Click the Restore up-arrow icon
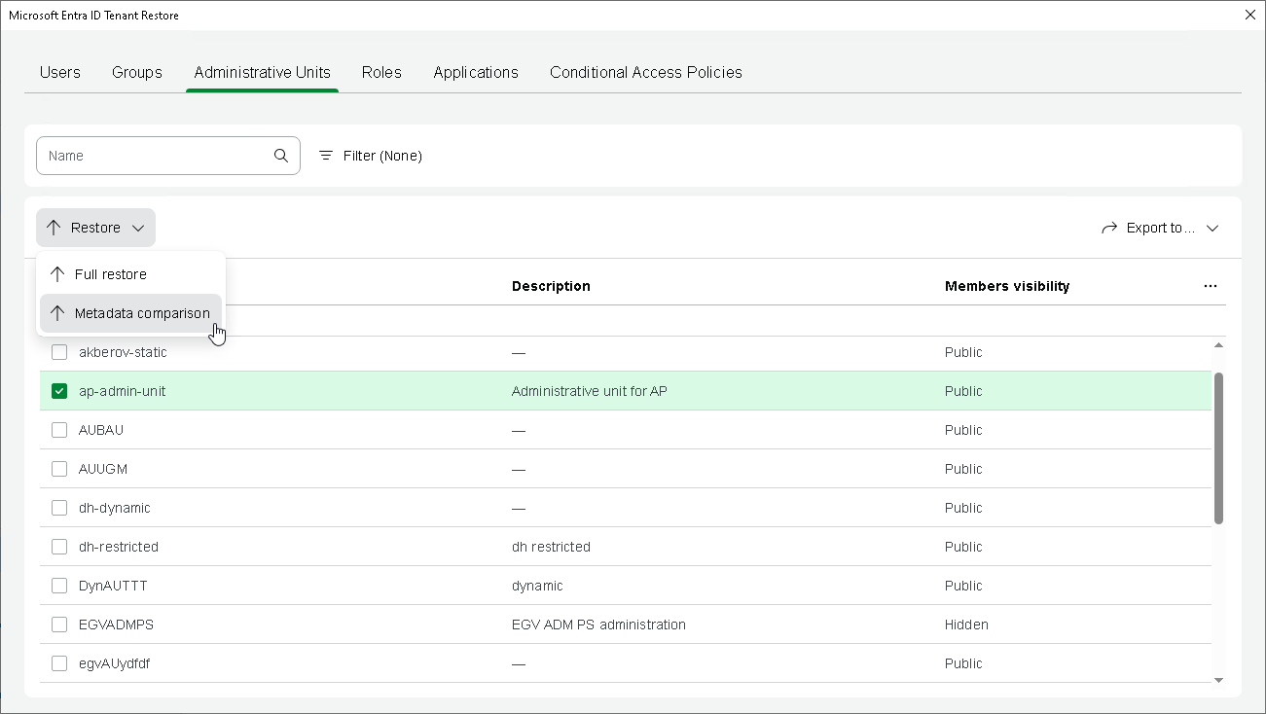The image size is (1266, 714). click(x=54, y=228)
